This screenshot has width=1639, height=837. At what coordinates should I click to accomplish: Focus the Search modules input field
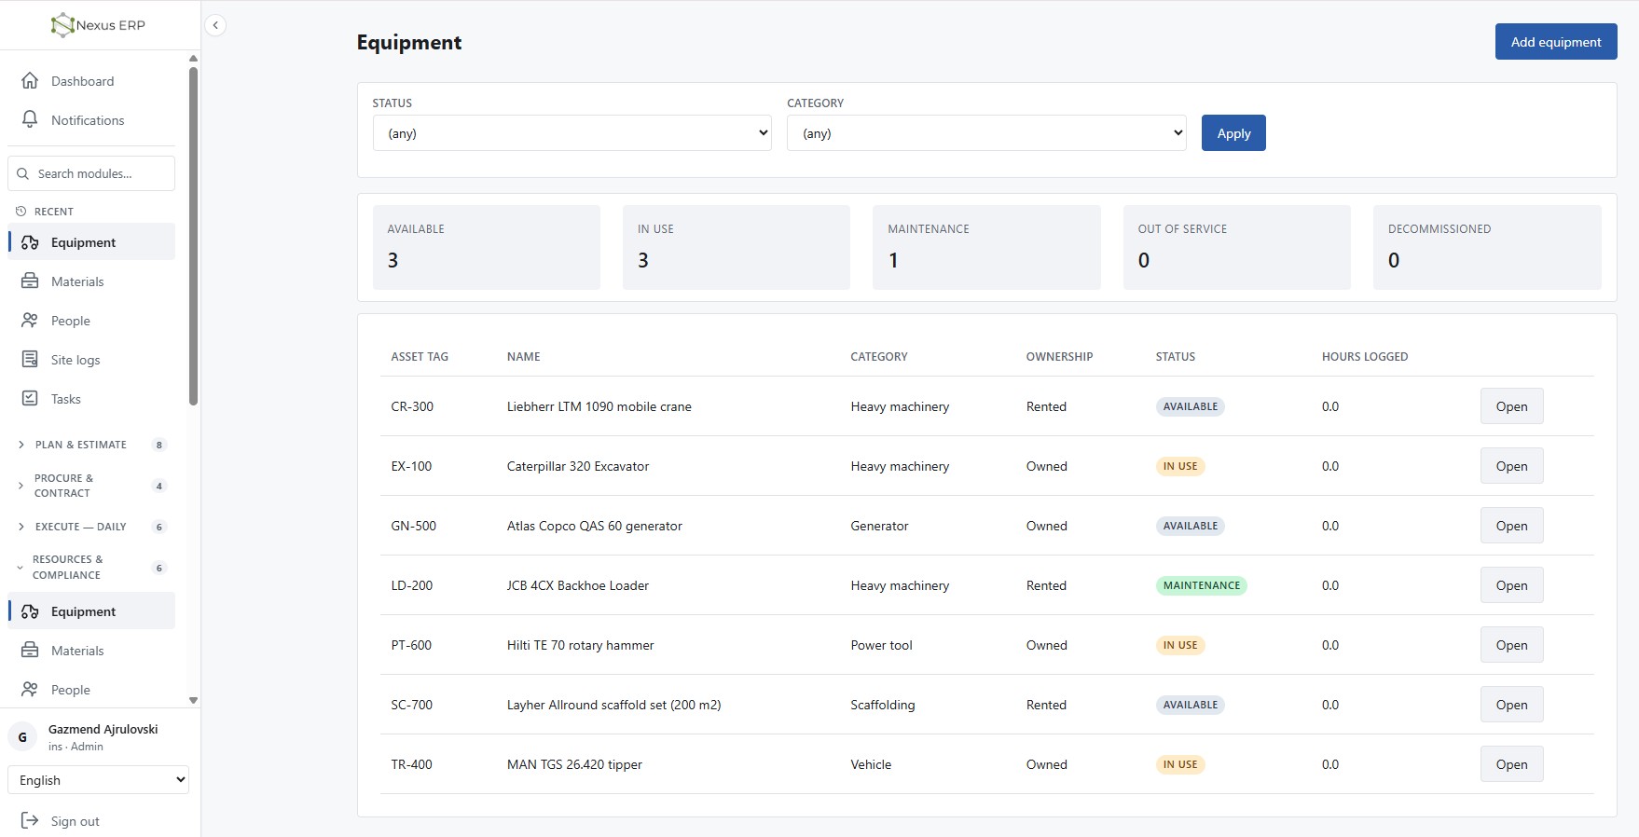coord(91,173)
